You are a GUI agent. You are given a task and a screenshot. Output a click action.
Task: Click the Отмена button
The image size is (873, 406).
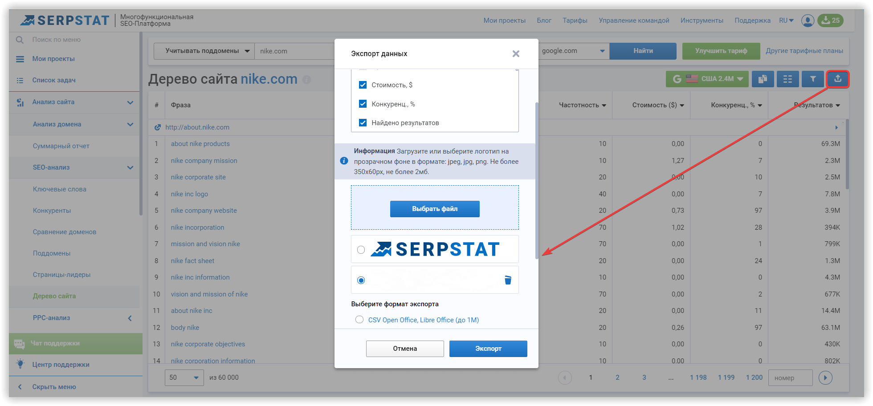coord(405,349)
